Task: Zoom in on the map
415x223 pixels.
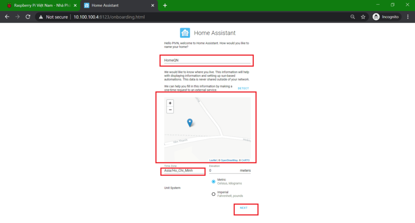Action: click(x=170, y=103)
